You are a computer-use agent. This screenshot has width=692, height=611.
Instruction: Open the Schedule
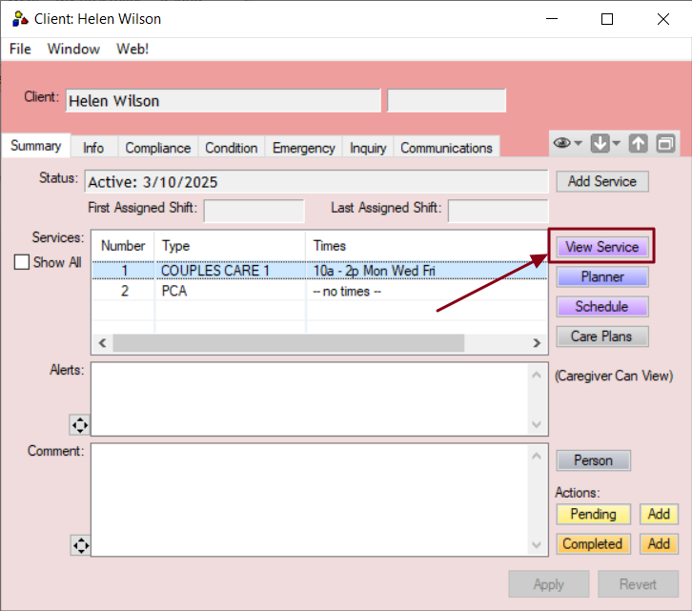click(x=602, y=306)
